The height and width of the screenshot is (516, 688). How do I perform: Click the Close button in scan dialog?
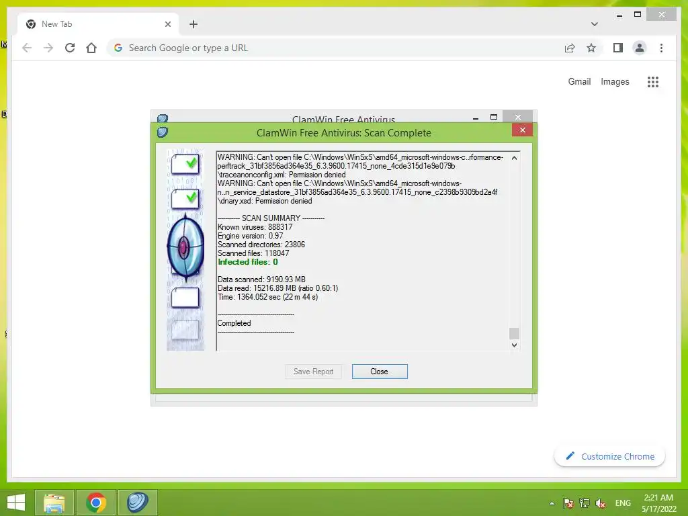point(380,371)
